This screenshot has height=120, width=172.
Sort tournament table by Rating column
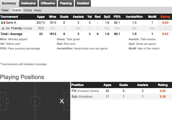165,17
